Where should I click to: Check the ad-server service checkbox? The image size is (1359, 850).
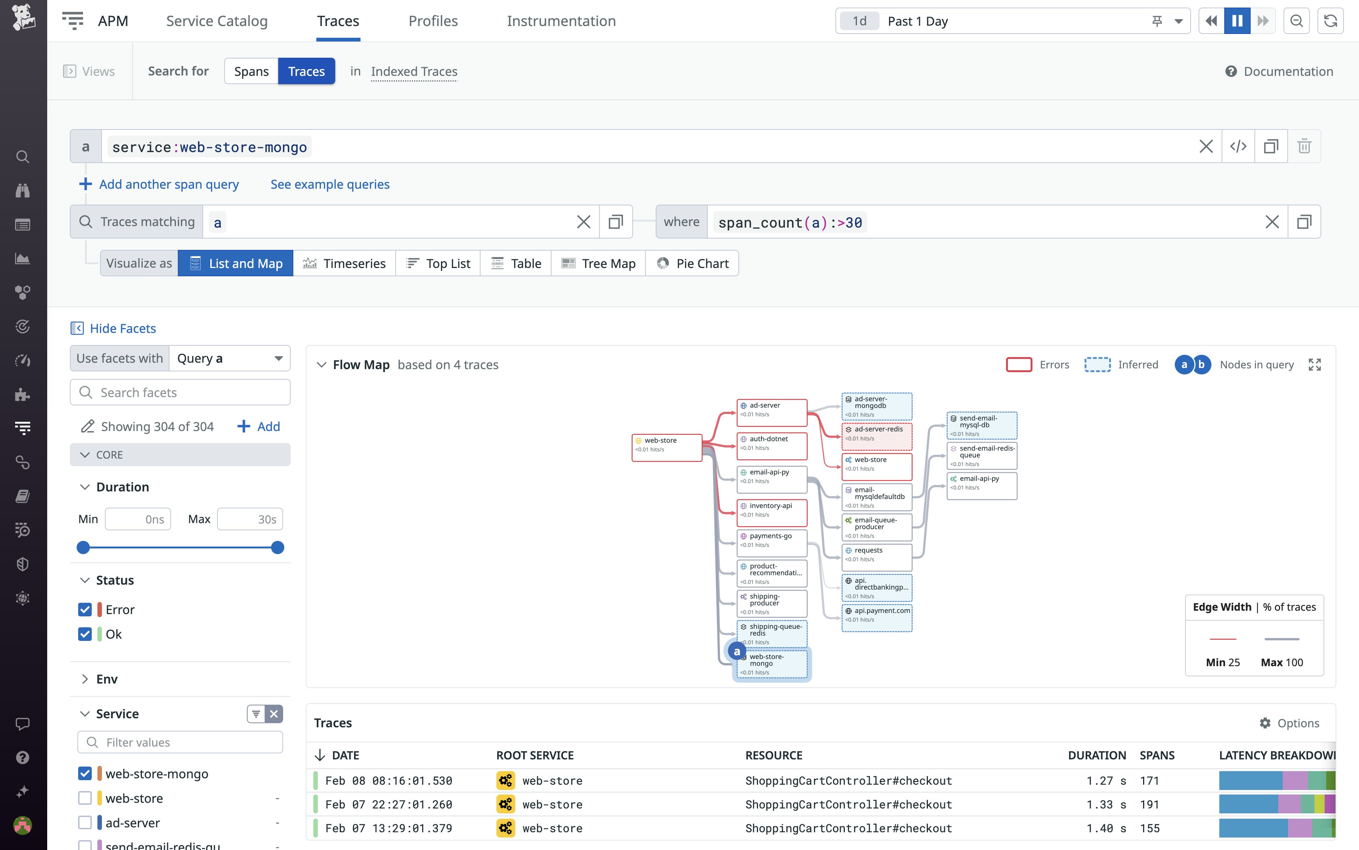(x=85, y=822)
